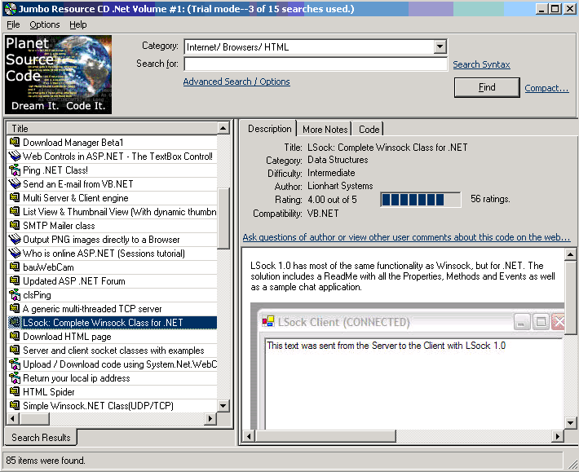Click the results list scroll up arrow

click(223, 129)
